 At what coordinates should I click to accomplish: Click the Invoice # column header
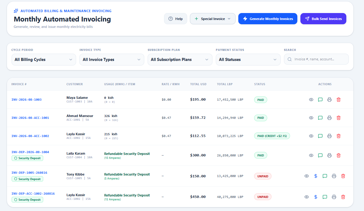coord(19,84)
